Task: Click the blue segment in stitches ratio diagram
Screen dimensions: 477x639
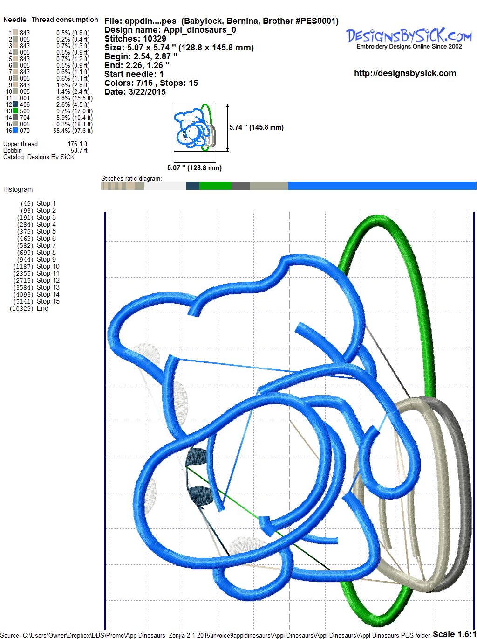Action: (x=382, y=186)
